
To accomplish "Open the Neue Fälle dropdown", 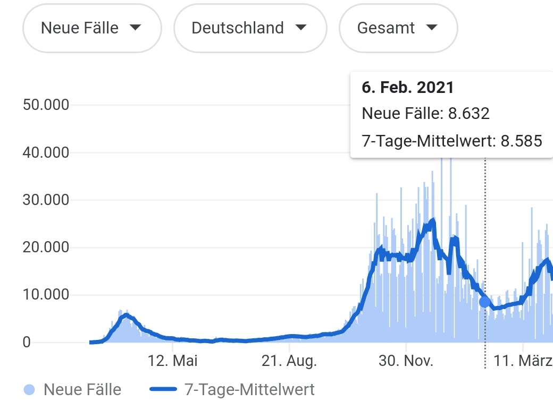I will tap(91, 28).
